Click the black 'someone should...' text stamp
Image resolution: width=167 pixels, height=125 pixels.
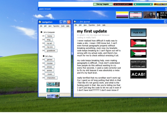(x=162, y=15)
